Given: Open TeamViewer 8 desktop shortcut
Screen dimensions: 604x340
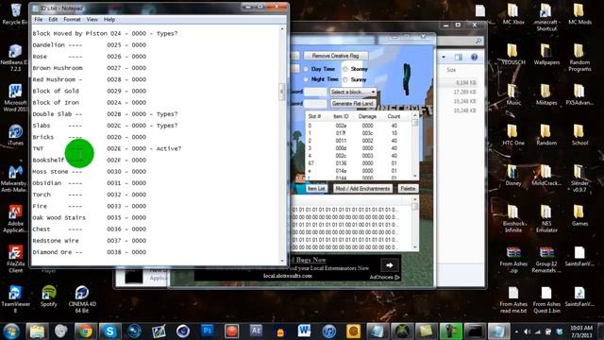Looking at the screenshot, I should coord(15,299).
